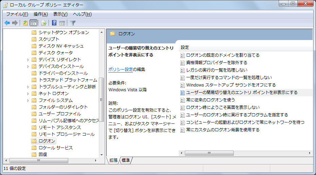
Task: Toggle the Show/Hide Action Pane icon
Action: tap(62, 23)
